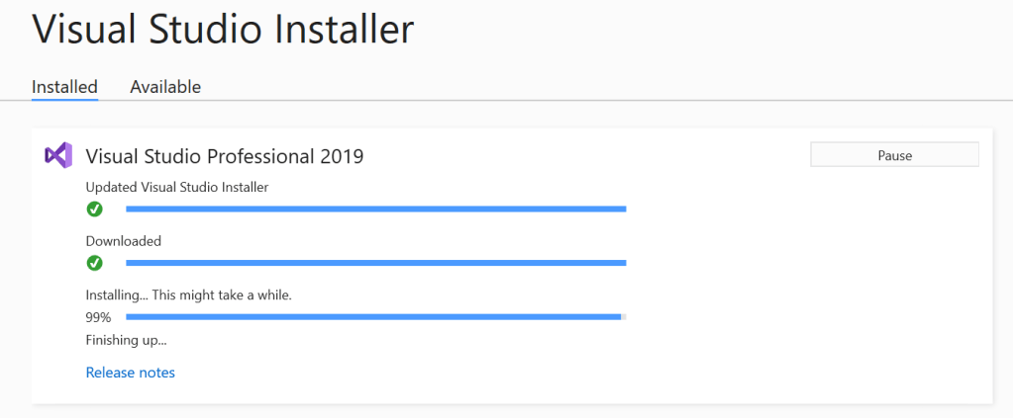Click the Installing progress bar at 99%

[372, 317]
